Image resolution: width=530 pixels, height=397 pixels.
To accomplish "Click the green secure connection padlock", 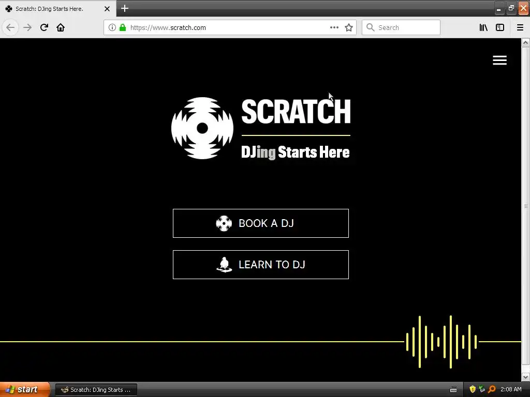I will click(123, 27).
